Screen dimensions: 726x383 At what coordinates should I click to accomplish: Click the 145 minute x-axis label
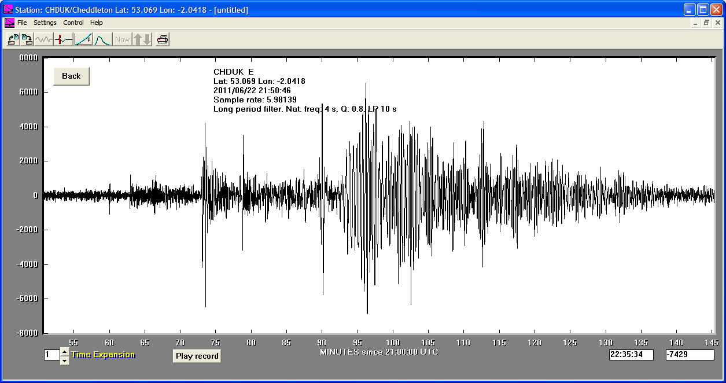(x=712, y=343)
